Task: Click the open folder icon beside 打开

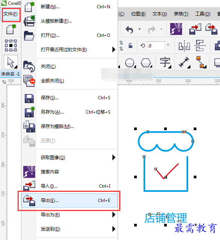Action: click(x=29, y=35)
